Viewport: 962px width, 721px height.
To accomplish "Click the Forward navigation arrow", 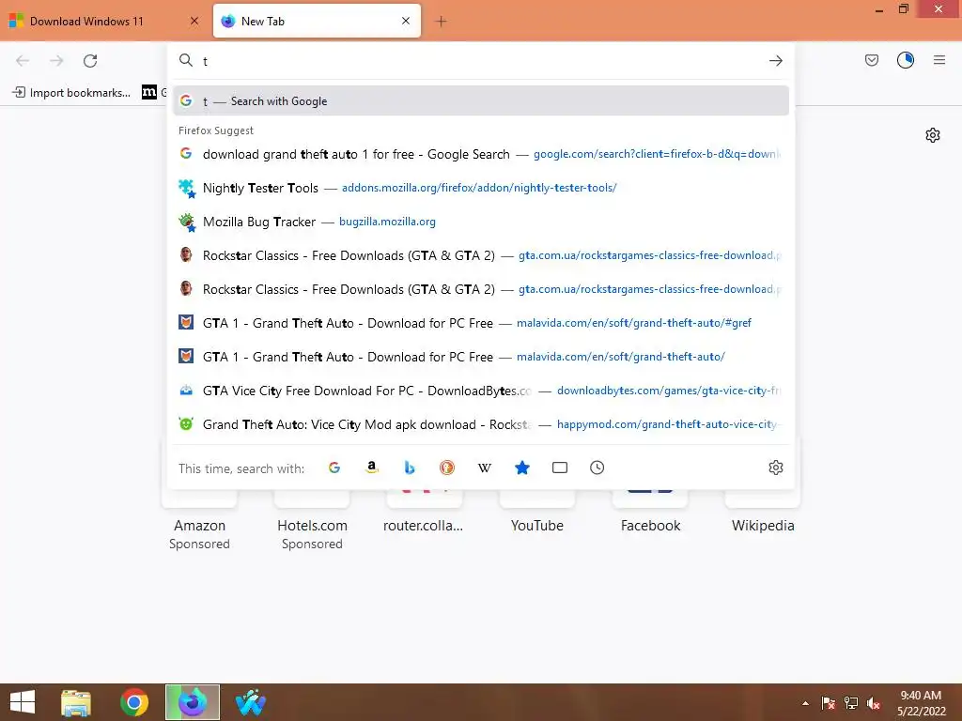I will [x=56, y=61].
